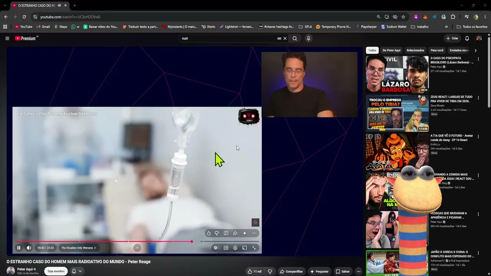
Task: Pause the video playback
Action: [18, 248]
